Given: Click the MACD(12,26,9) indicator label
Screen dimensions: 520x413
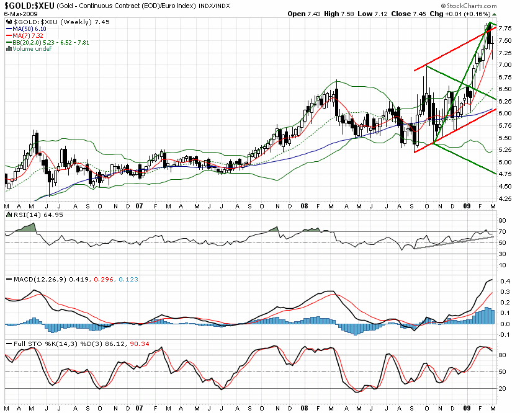Looking at the screenshot, I should 40,280.
